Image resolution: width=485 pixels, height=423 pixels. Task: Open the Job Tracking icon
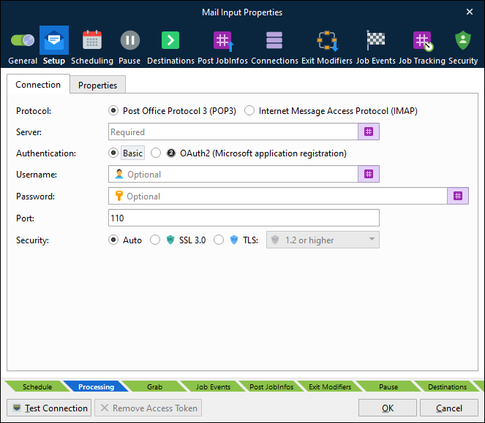[423, 41]
